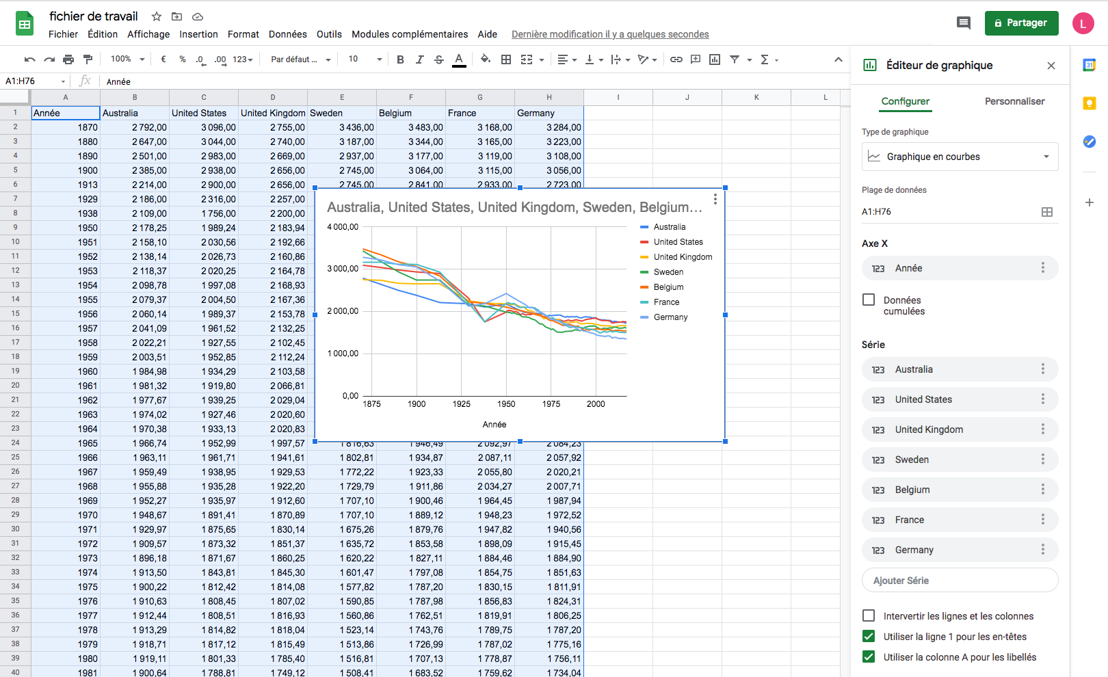
Task: Click the functions sigma icon
Action: tap(765, 59)
